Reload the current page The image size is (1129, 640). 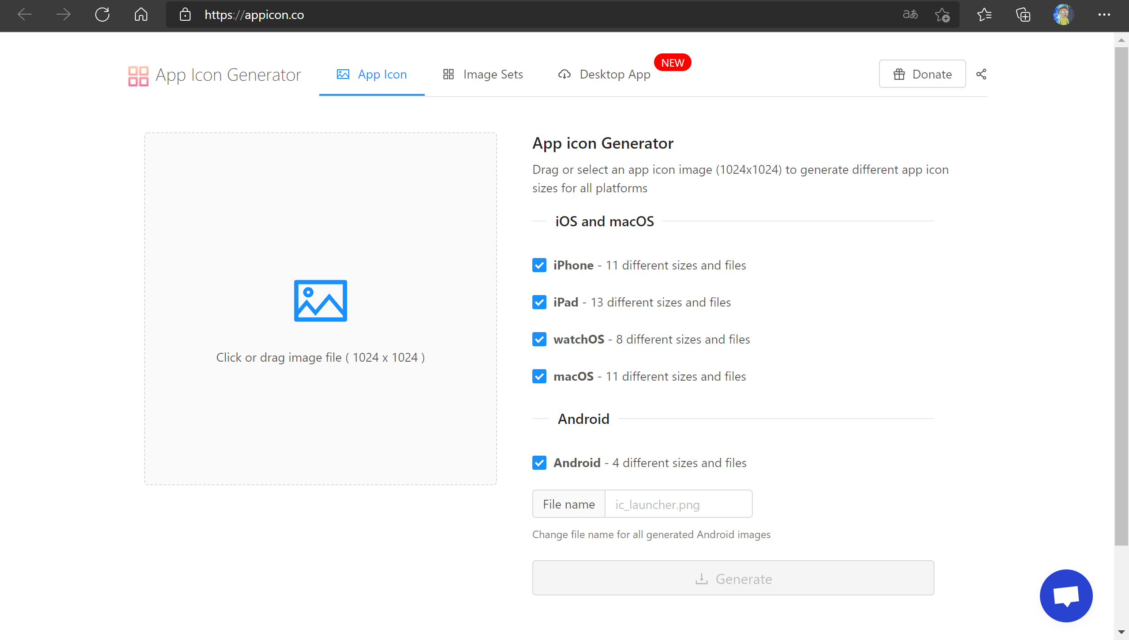point(102,15)
